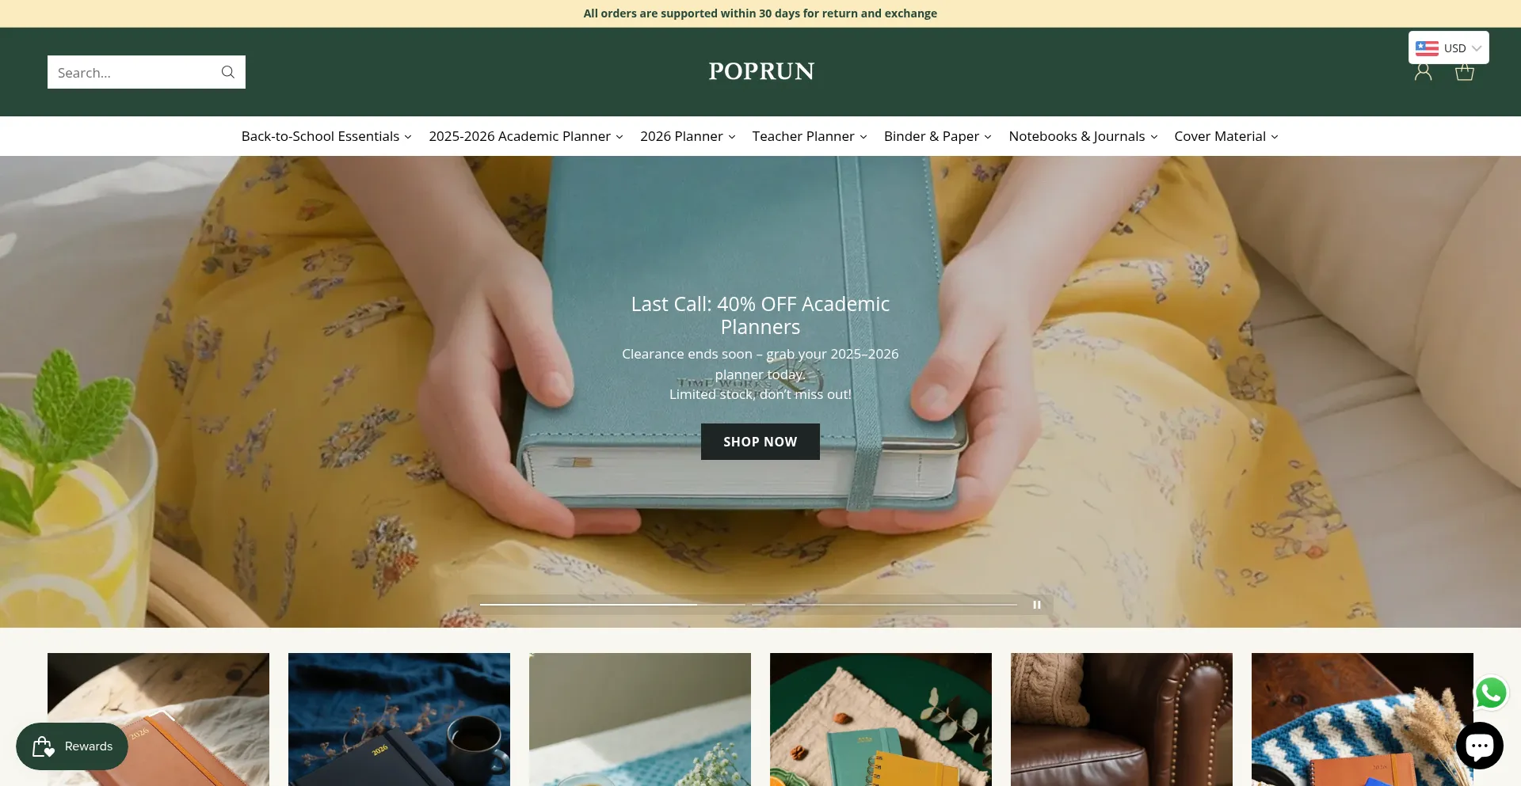Open the WhatsApp chat icon
Viewport: 1521px width, 786px height.
tap(1491, 693)
